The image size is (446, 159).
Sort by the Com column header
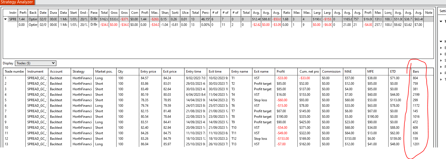(135, 13)
